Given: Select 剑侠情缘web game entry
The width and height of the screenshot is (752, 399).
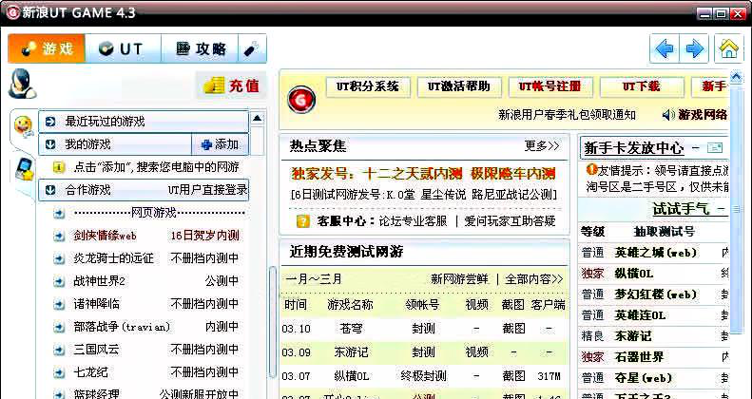Looking at the screenshot, I should tap(105, 236).
